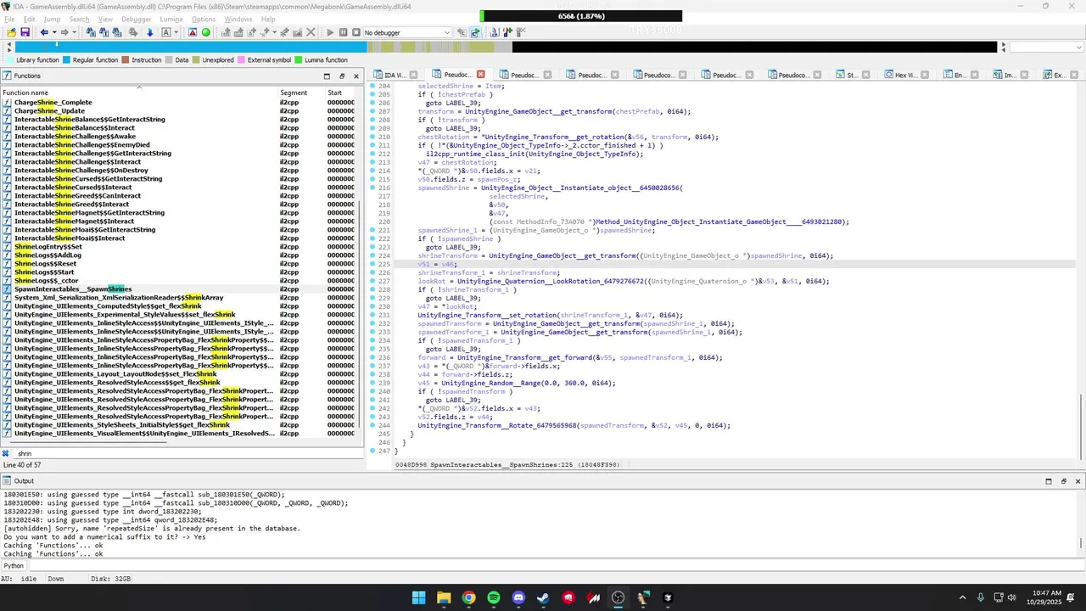Image resolution: width=1086 pixels, height=611 pixels.
Task: Open Steam from the taskbar
Action: click(x=543, y=597)
